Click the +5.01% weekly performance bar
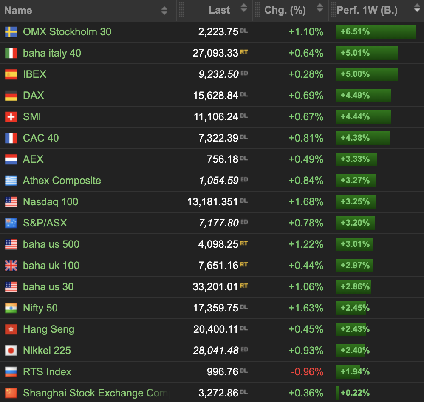The width and height of the screenshot is (424, 402). coord(367,53)
